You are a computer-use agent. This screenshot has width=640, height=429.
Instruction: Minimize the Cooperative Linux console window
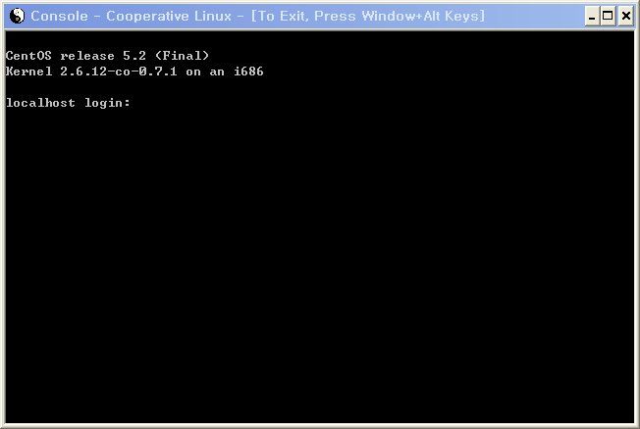click(592, 17)
